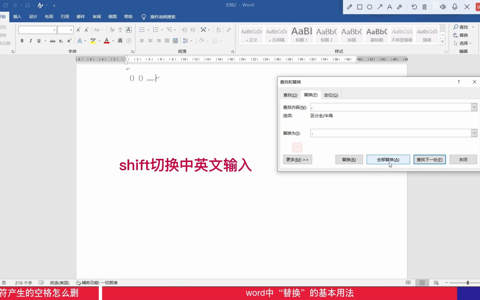480x300 pixels.
Task: Apply red font color
Action: pyautogui.click(x=107, y=41)
